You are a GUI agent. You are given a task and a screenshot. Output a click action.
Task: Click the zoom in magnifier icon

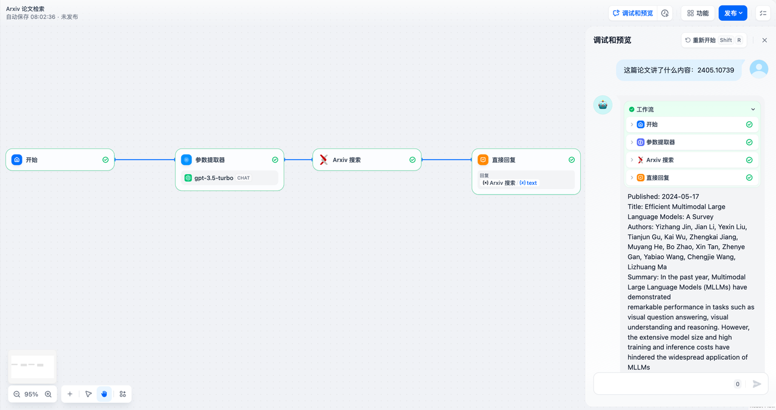pos(48,394)
